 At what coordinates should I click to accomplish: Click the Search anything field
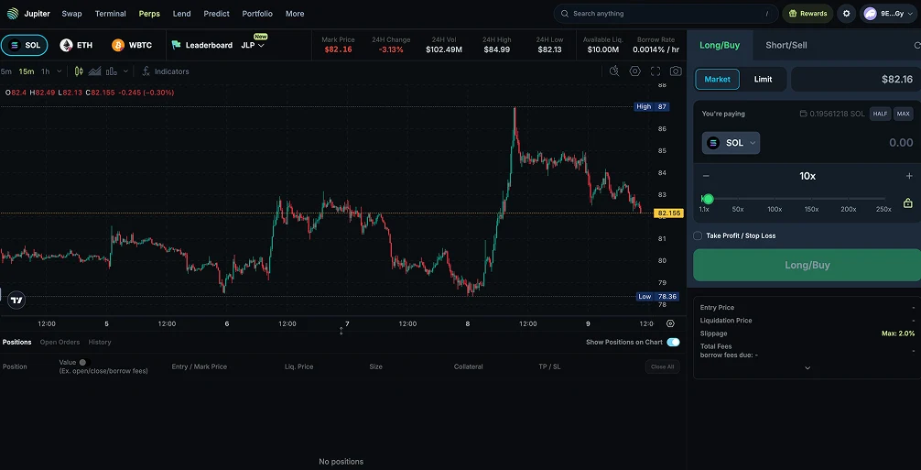tap(666, 14)
